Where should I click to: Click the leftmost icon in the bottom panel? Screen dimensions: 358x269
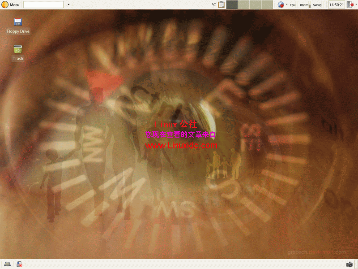pyautogui.click(x=7, y=264)
